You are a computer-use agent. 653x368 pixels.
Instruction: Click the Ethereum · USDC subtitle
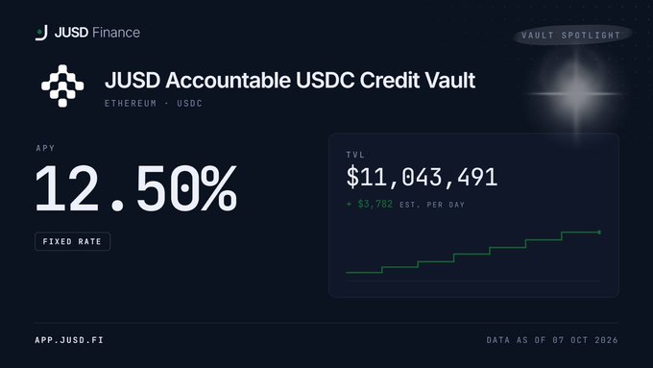click(x=154, y=104)
